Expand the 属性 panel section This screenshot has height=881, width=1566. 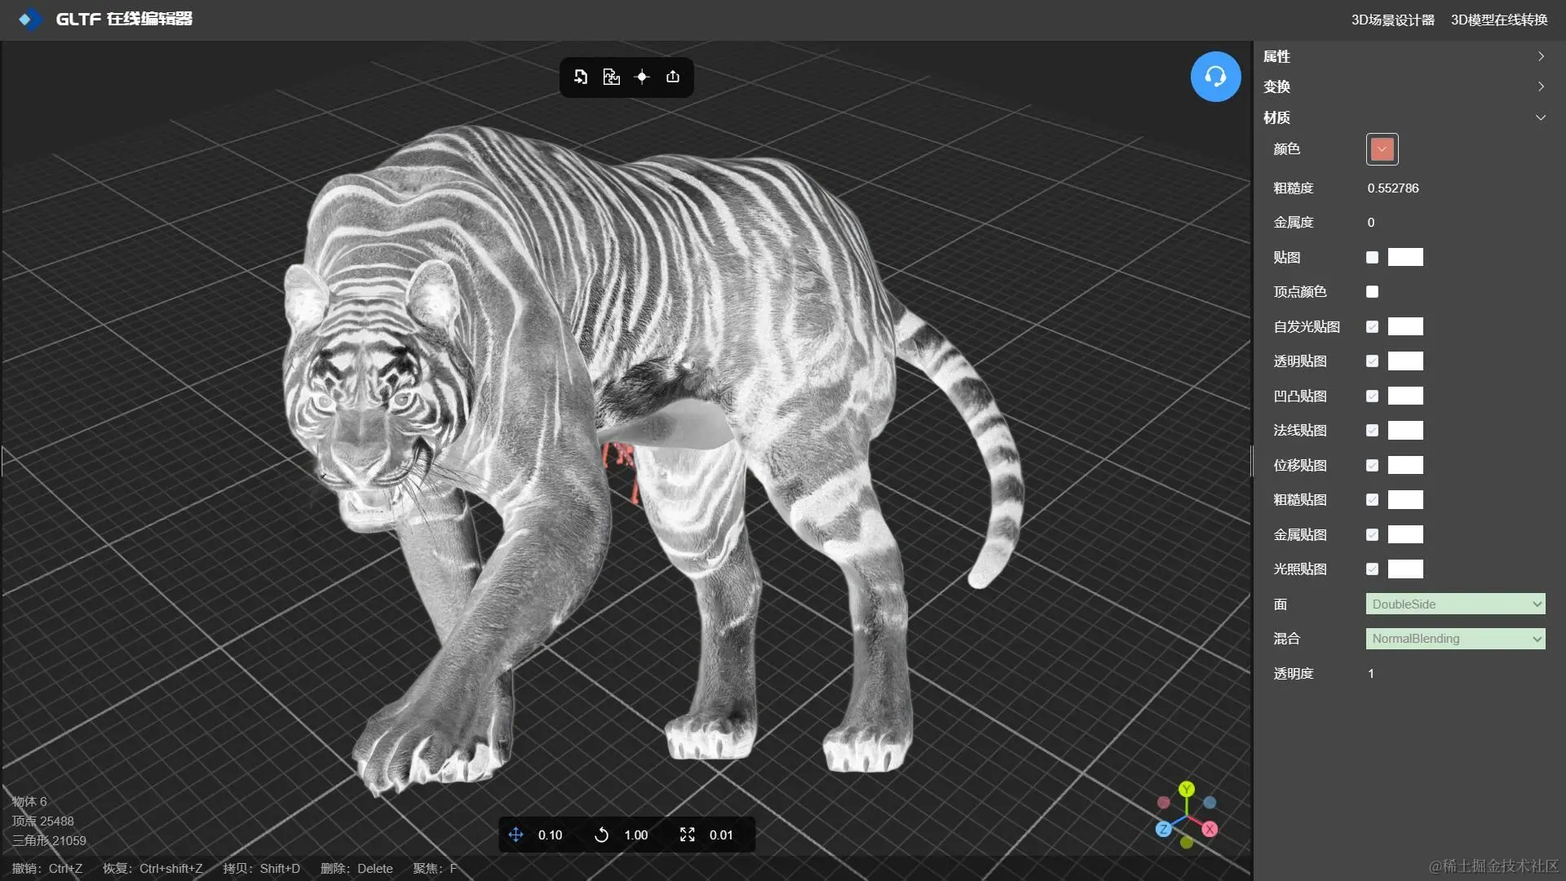(x=1403, y=56)
